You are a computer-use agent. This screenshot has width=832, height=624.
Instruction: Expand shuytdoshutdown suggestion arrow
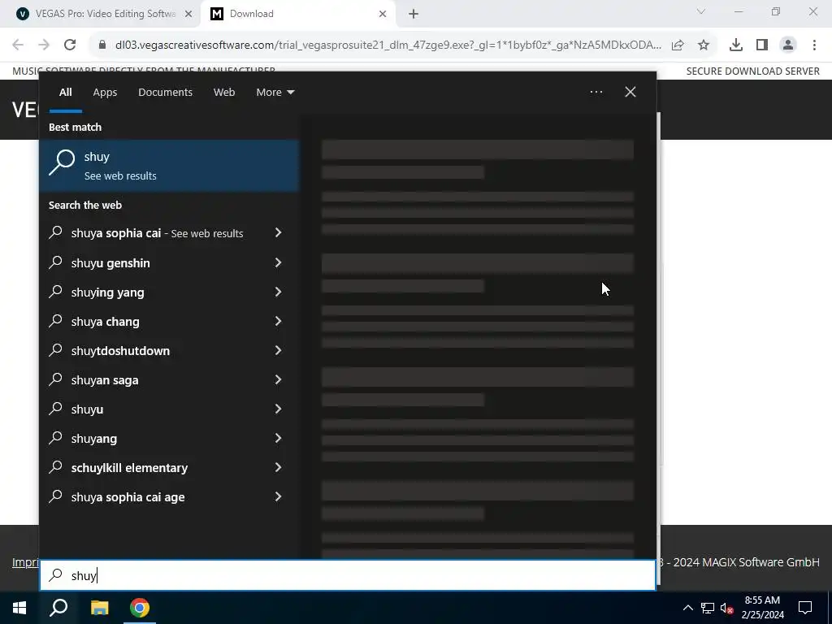[x=278, y=350]
